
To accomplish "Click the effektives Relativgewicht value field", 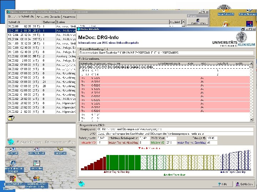I will pos(144,138).
